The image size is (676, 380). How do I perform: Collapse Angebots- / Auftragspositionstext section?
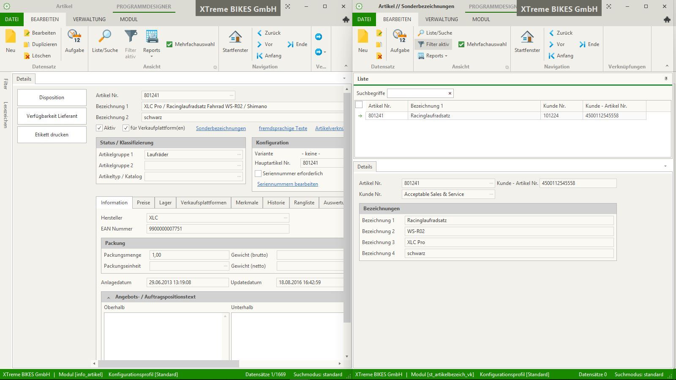pos(109,297)
